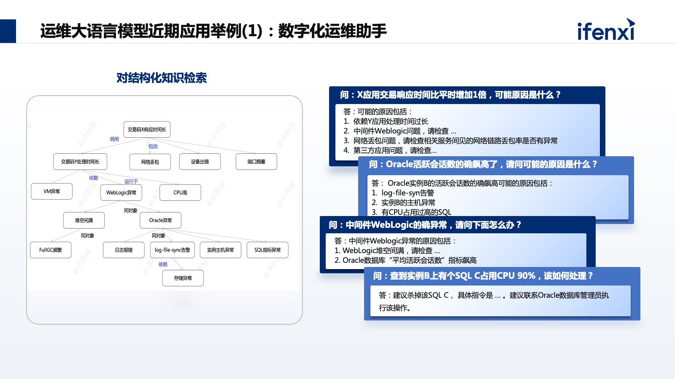The width and height of the screenshot is (675, 379).
Task: Click the 交易码Y处理时间长 node
Action: (x=80, y=161)
